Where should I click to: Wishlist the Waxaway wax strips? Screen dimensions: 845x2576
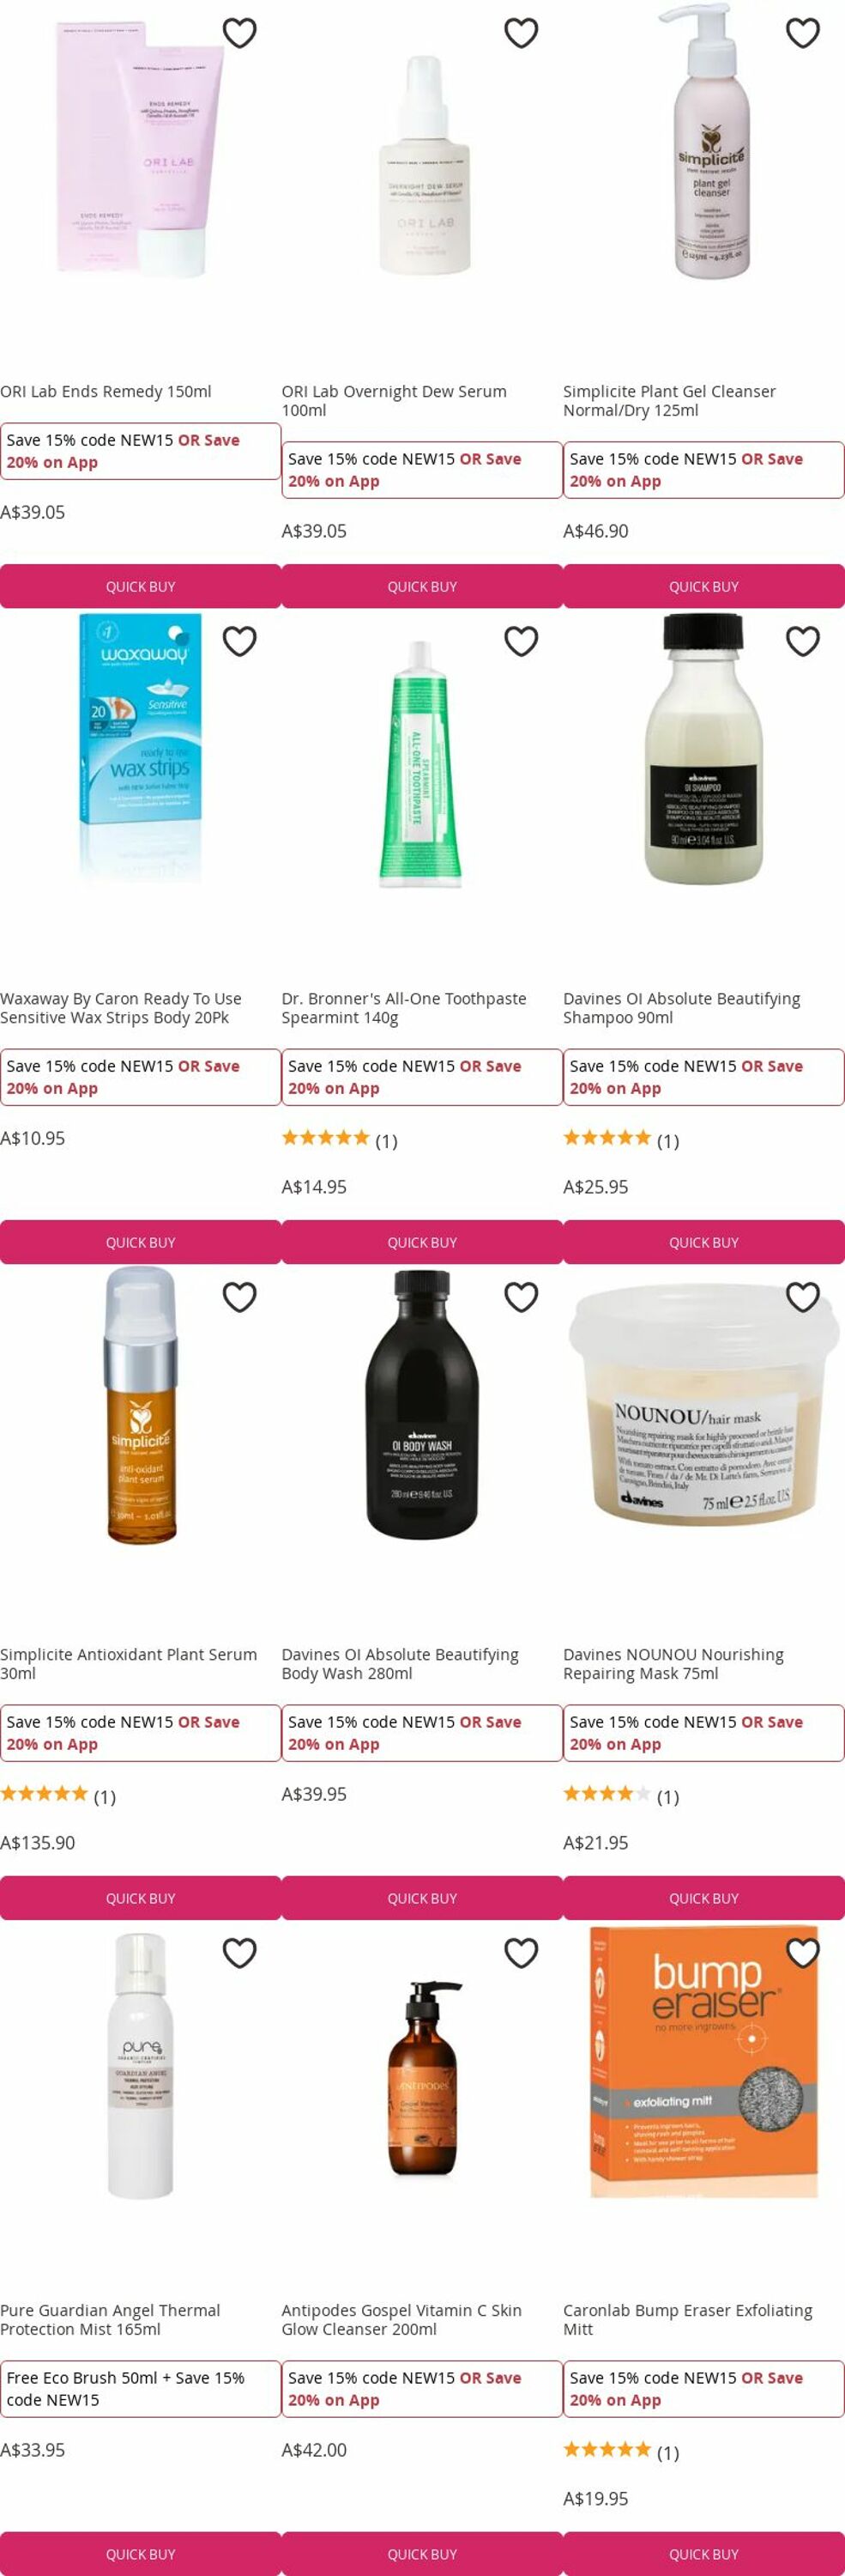pos(239,641)
